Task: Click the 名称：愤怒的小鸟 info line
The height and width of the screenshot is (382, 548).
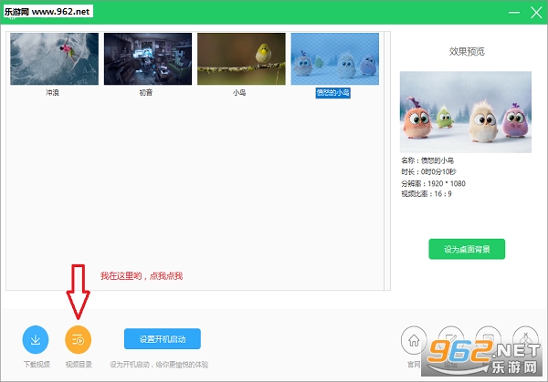Action: click(427, 160)
